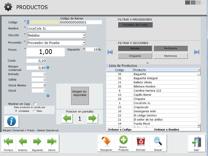The width and height of the screenshot is (208, 156).
Task: Select the Peso radio button
Action: tap(34, 111)
